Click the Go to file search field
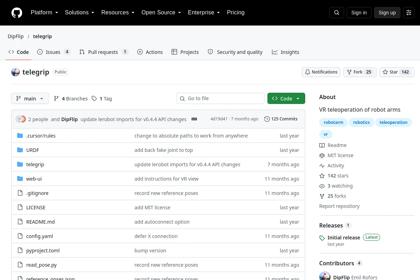The image size is (420, 280). coord(220,99)
